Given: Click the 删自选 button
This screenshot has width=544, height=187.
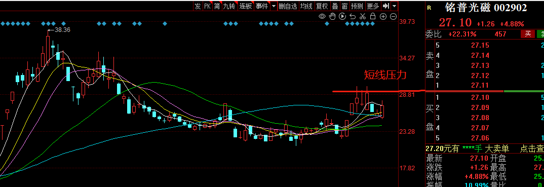Looking at the screenshot, I should (288, 6).
